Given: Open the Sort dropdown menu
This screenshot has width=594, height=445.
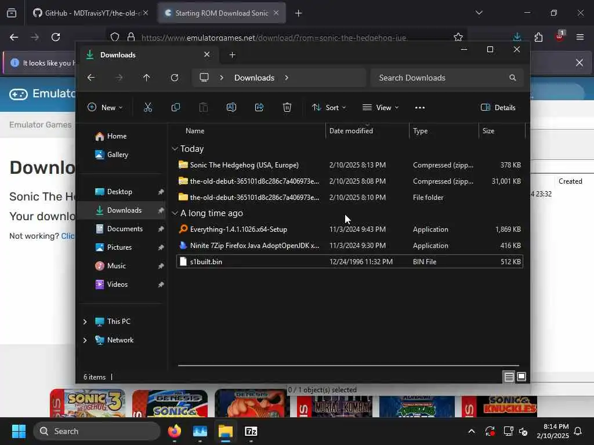Looking at the screenshot, I should point(329,107).
